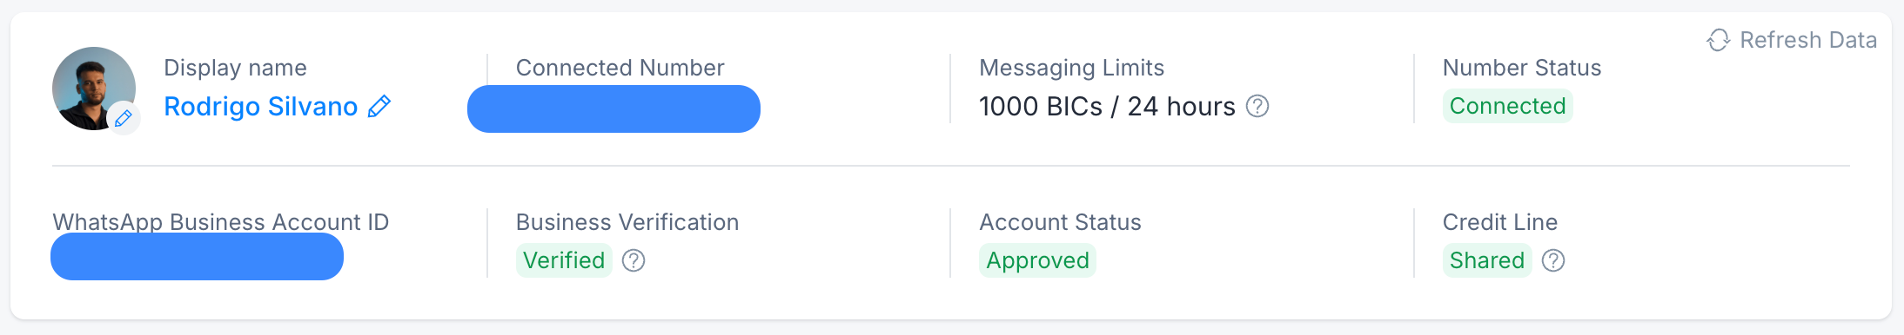The height and width of the screenshot is (335, 1904).
Task: Click the profile avatar photo
Action: pos(93,89)
